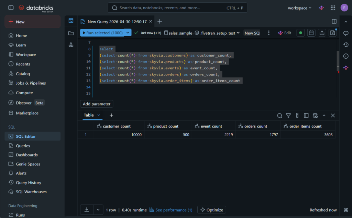The width and height of the screenshot is (352, 218).
Task: Filter the results table
Action: pos(288,116)
